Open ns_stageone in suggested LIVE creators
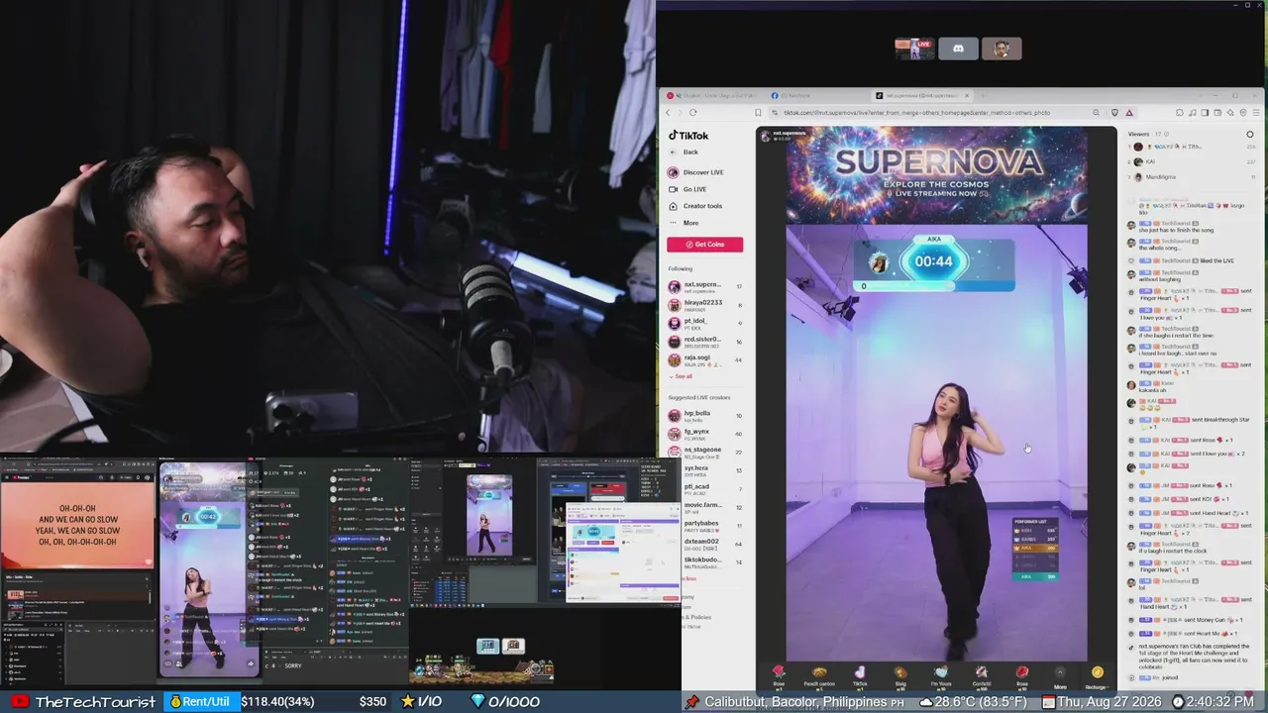 coord(705,453)
